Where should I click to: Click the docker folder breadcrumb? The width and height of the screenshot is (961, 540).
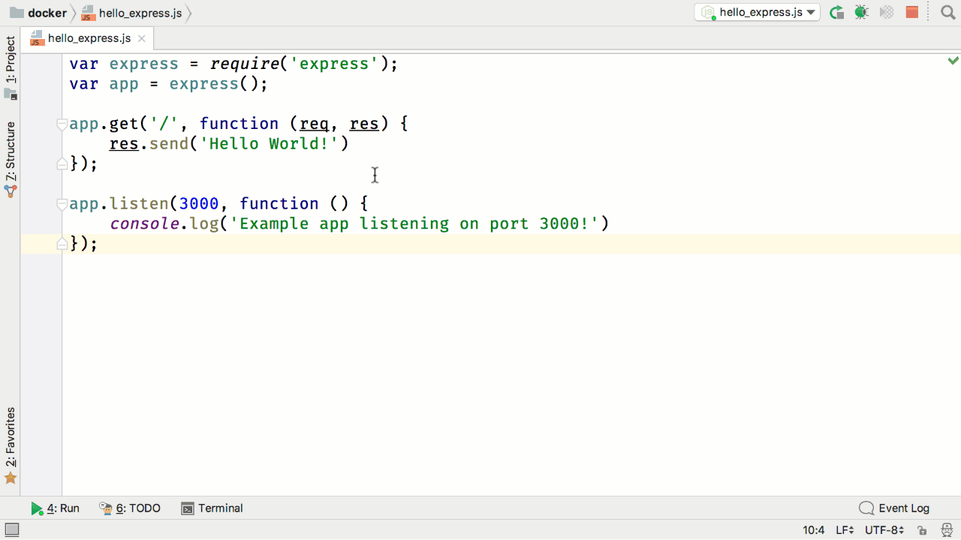point(38,13)
